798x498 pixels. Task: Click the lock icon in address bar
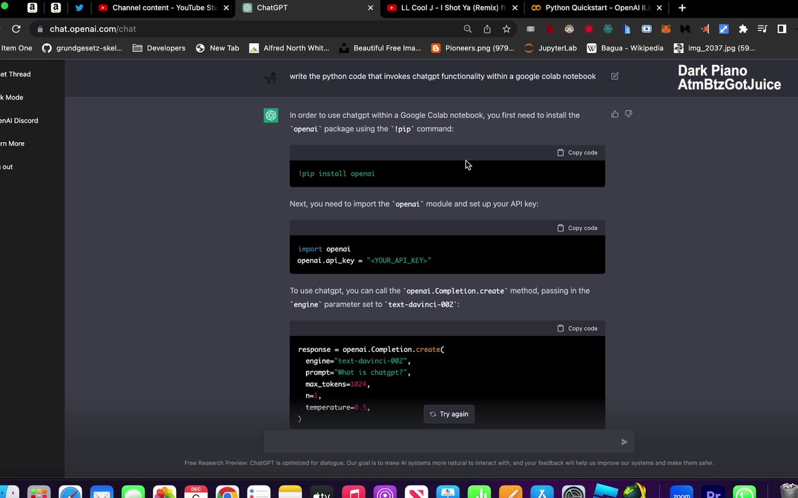pos(40,29)
